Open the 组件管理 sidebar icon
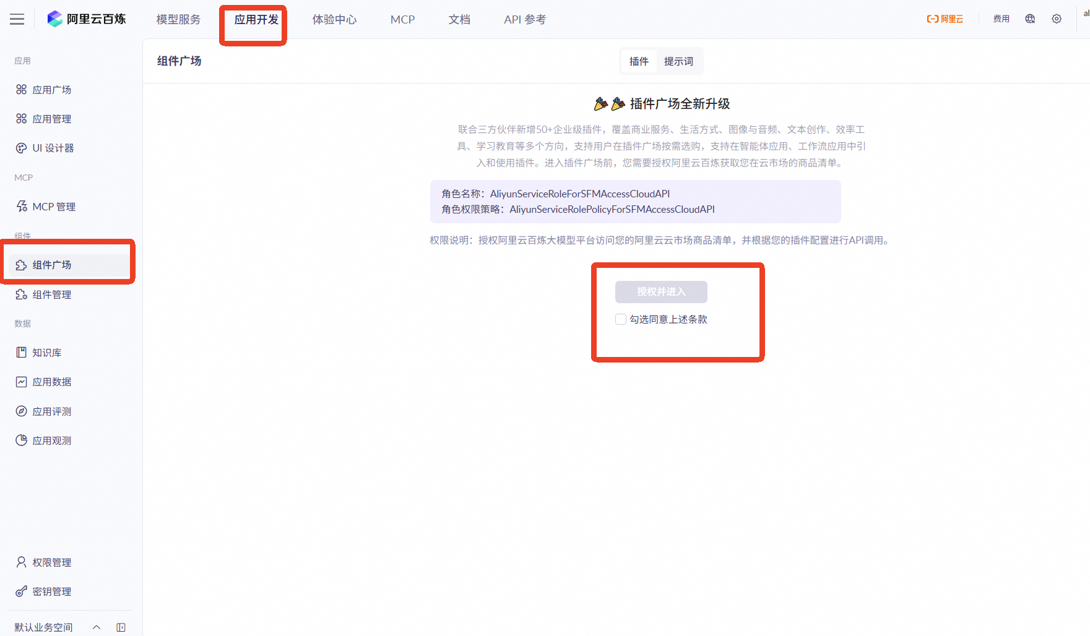1090x636 pixels. (x=22, y=294)
